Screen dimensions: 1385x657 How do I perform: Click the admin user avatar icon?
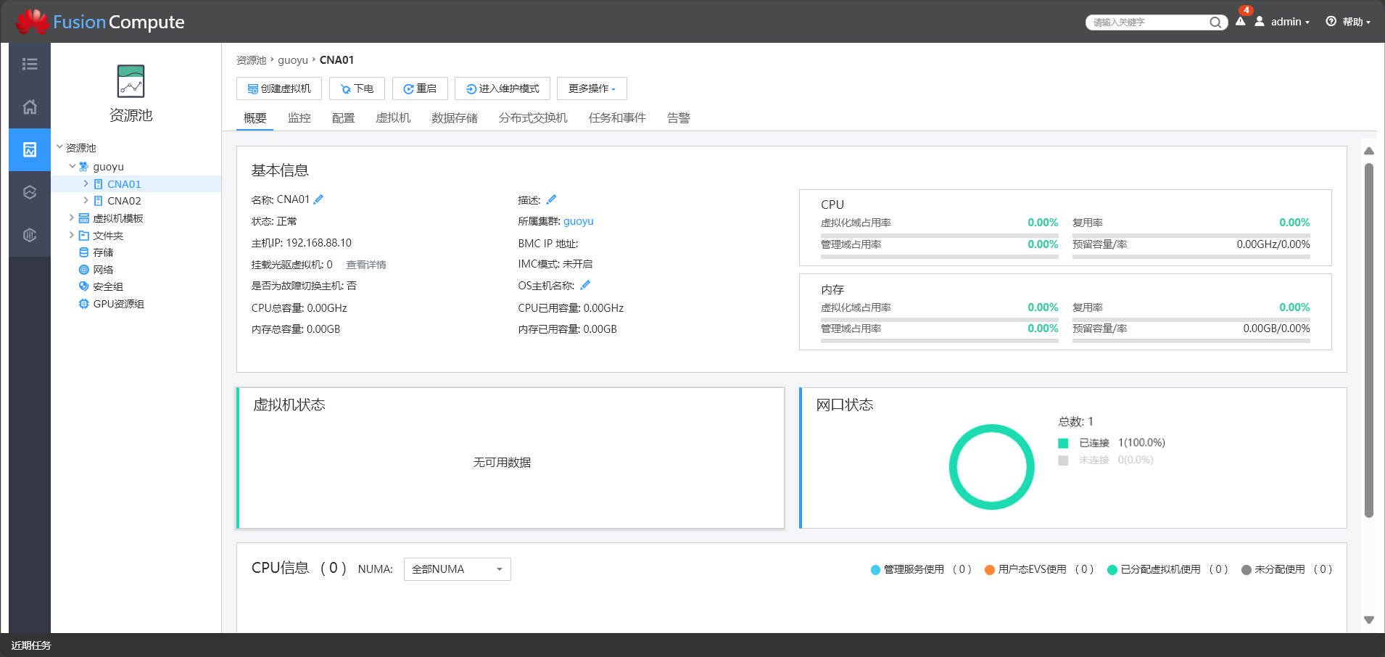click(1260, 21)
